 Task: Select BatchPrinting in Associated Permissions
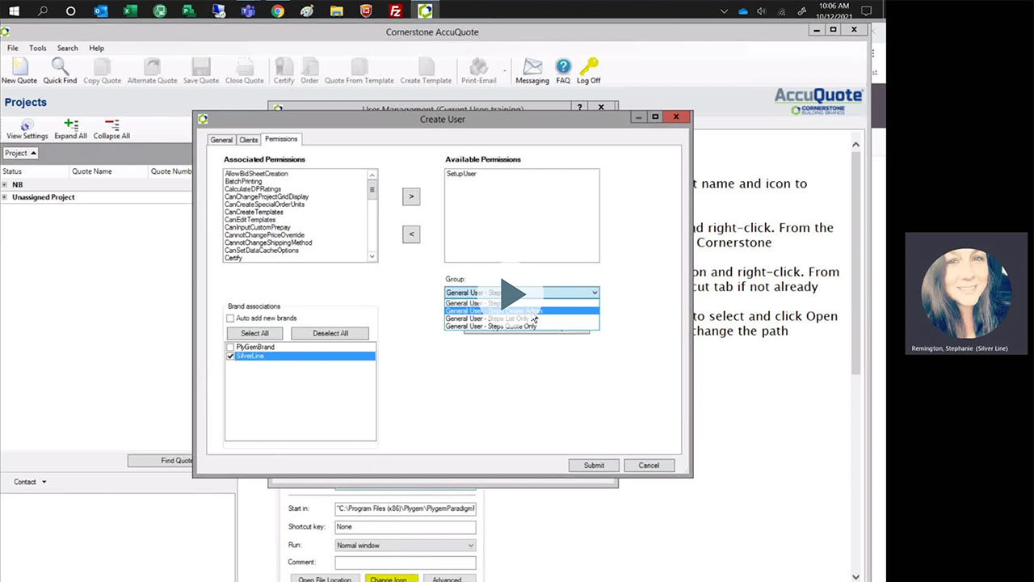tap(243, 181)
